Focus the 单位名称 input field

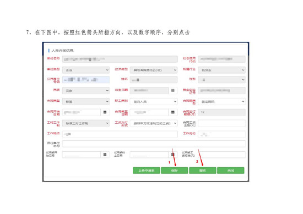120,59
